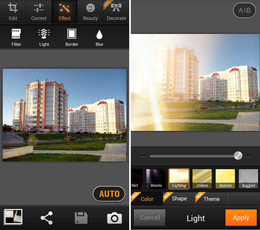Image resolution: width=260 pixels, height=230 pixels.
Task: Select the Worm light preset
Action: (x=156, y=179)
